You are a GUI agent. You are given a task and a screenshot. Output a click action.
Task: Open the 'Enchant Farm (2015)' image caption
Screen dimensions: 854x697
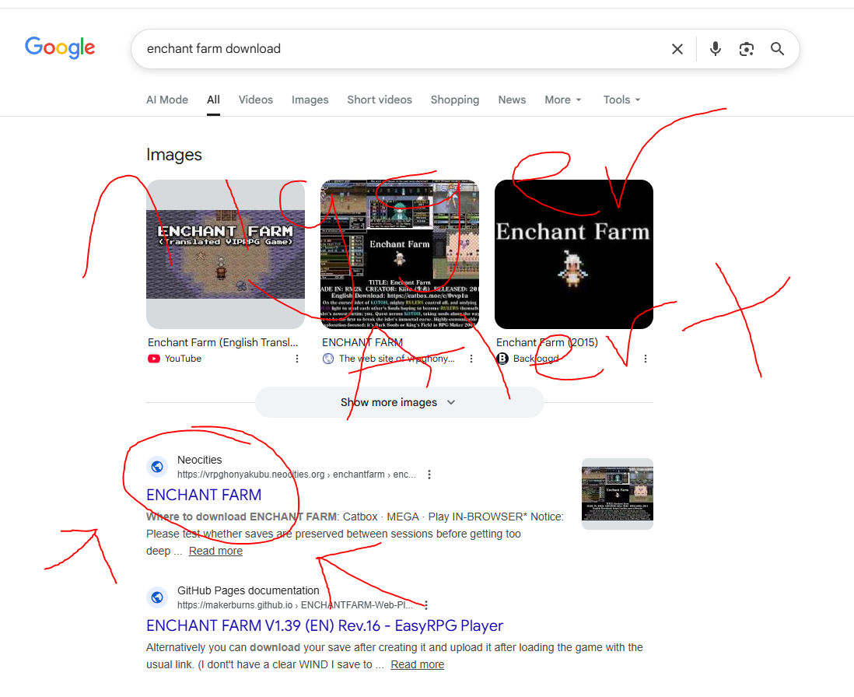pyautogui.click(x=547, y=342)
